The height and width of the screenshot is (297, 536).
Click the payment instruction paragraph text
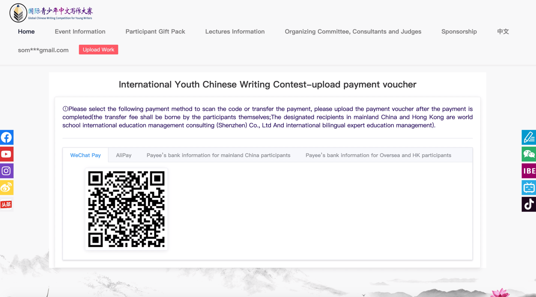pyautogui.click(x=267, y=117)
